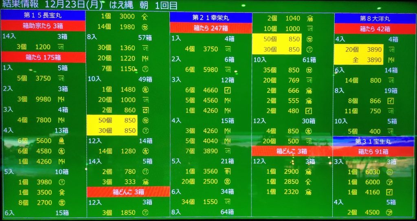
Task: Select the buyer mark next to price 5980
Action: point(228,69)
